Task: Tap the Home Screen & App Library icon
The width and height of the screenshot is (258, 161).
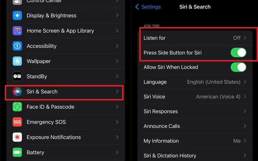Action: [17, 31]
